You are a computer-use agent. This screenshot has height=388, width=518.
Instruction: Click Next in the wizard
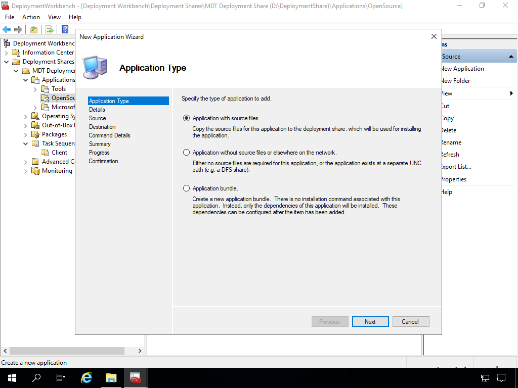pyautogui.click(x=370, y=322)
